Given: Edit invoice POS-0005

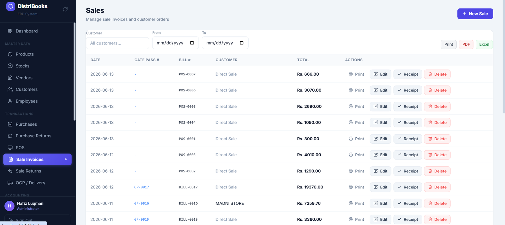Looking at the screenshot, I should (380, 107).
